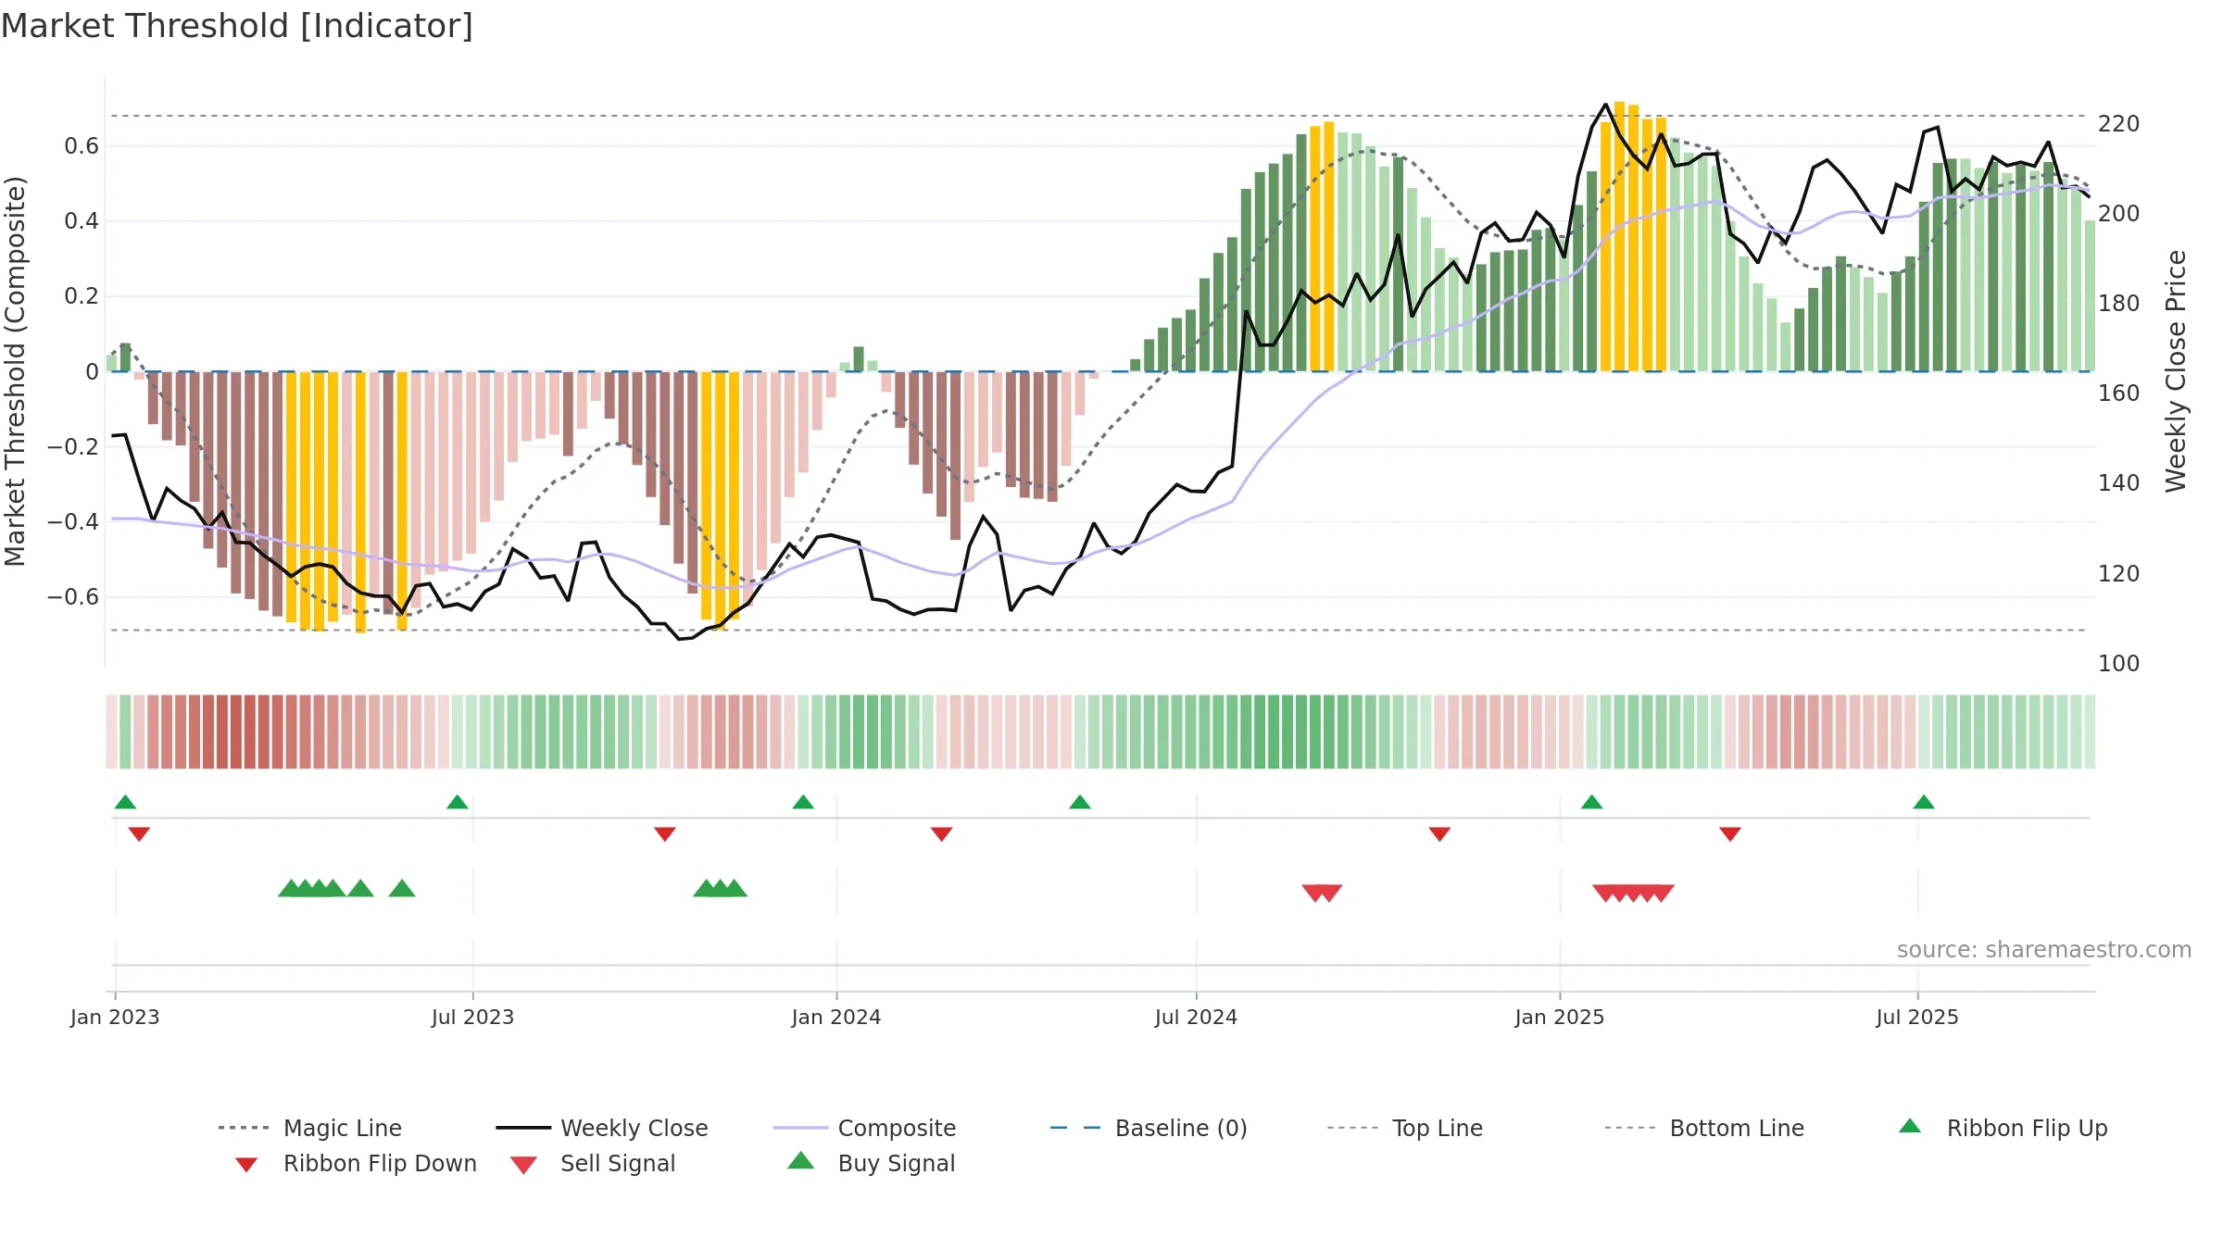Click the −0.6 tick on the left axis

73,596
